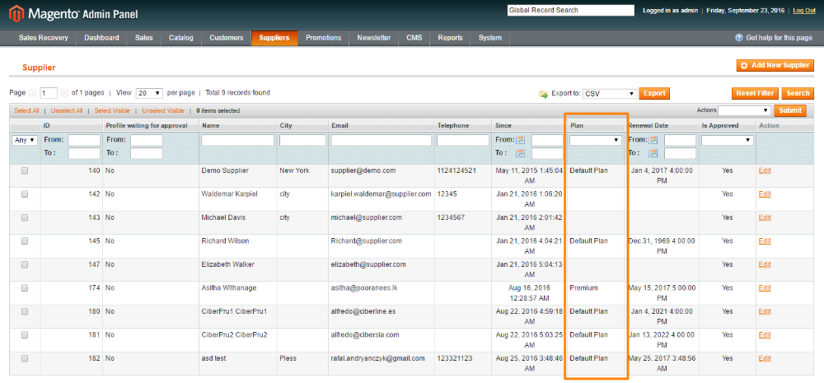Click Get help for this page
Screen dimensions: 824x383
779,38
